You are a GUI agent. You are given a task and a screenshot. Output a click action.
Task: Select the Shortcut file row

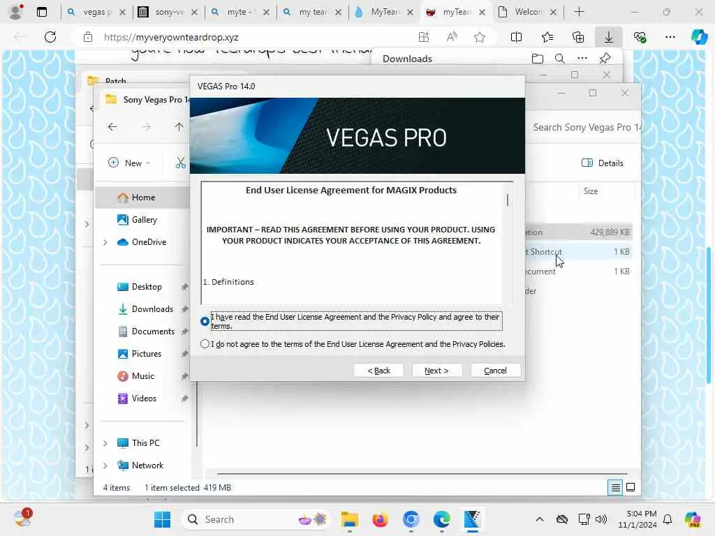[578, 251]
